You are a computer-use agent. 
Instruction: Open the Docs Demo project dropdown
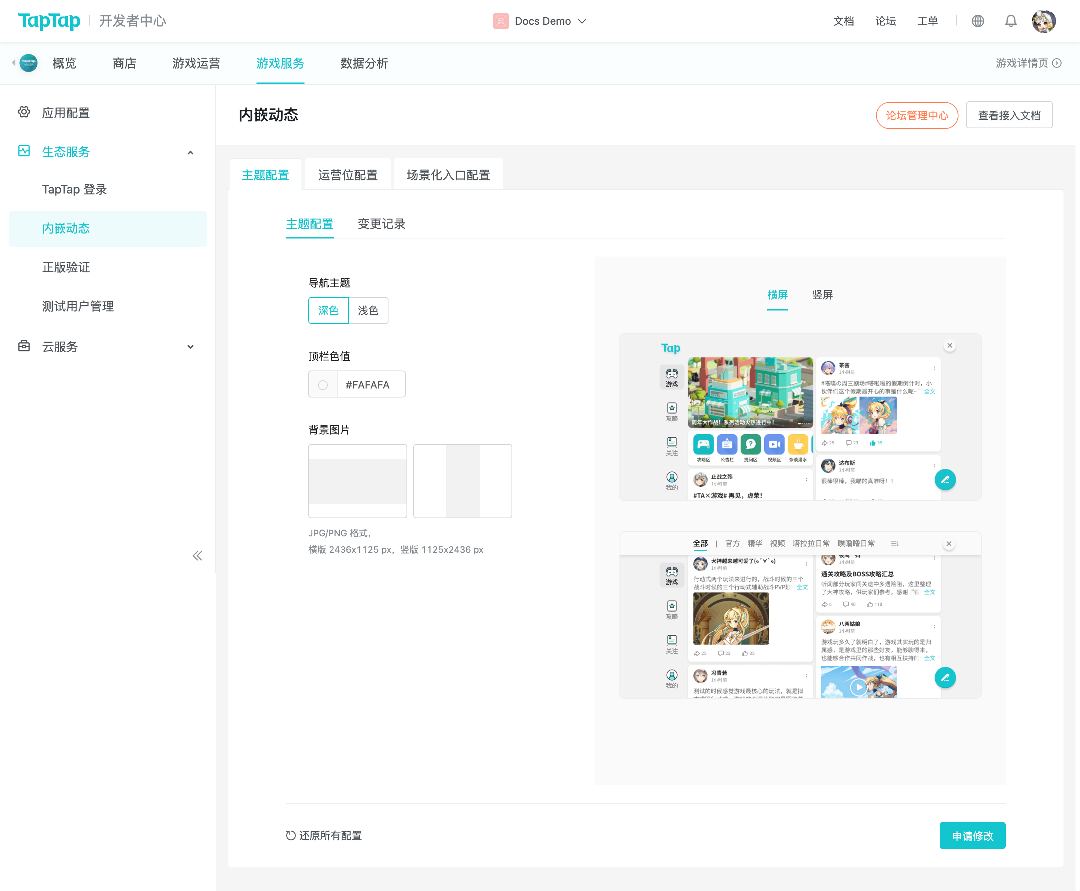[x=540, y=21]
